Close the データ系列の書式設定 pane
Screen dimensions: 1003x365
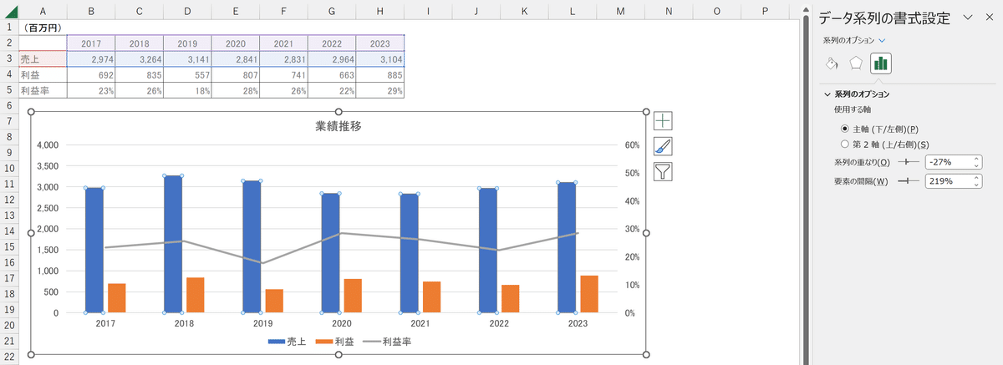[x=989, y=18]
